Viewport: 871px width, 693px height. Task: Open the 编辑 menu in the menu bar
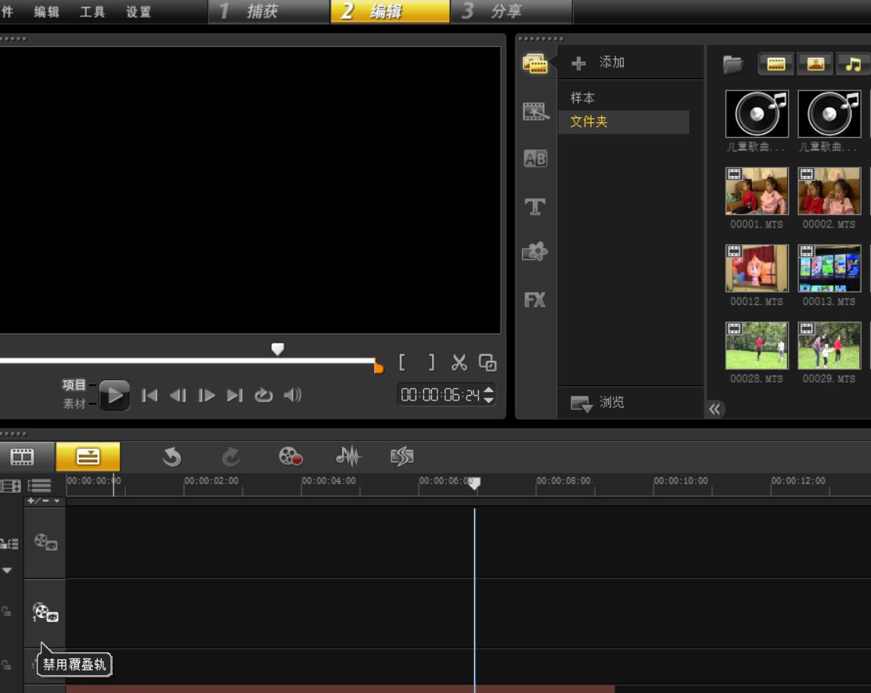pyautogui.click(x=47, y=12)
